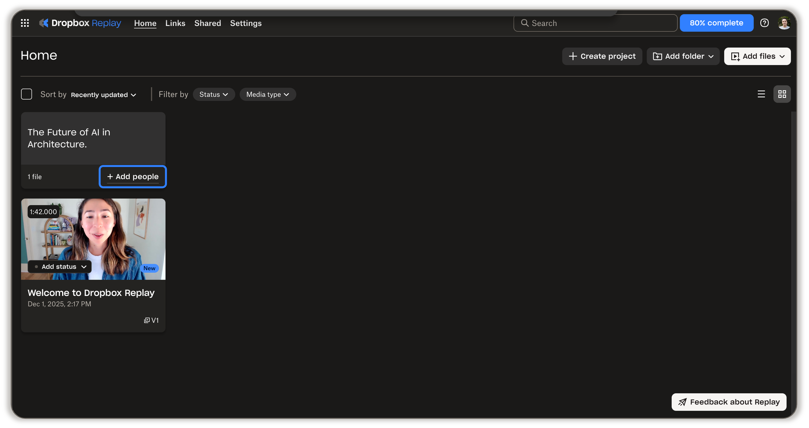This screenshot has height=428, width=809.
Task: Expand the Add folder dropdown
Action: (683, 56)
